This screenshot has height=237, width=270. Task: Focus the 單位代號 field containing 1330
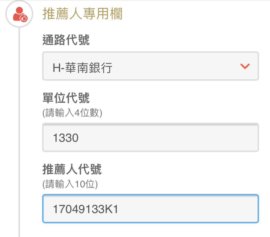[151, 137]
